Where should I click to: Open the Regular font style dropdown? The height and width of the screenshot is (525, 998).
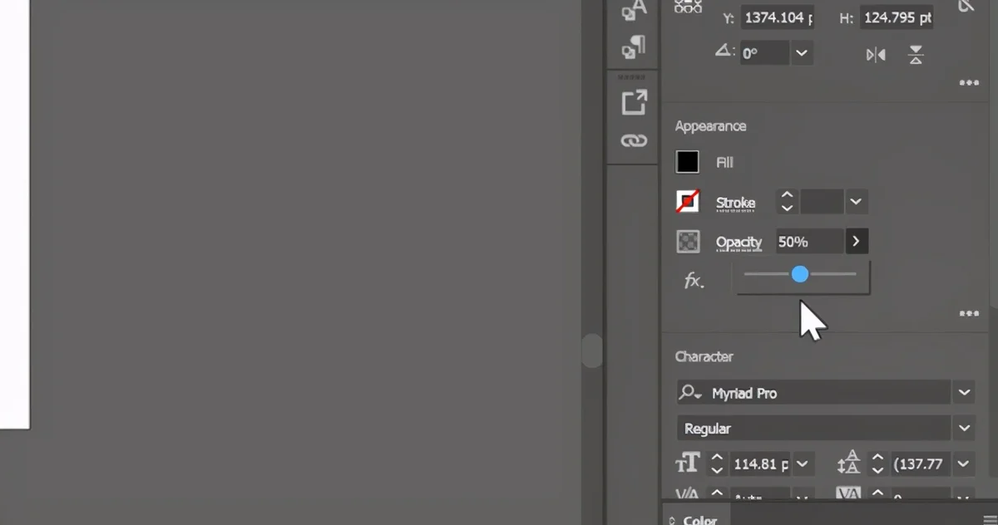click(964, 428)
